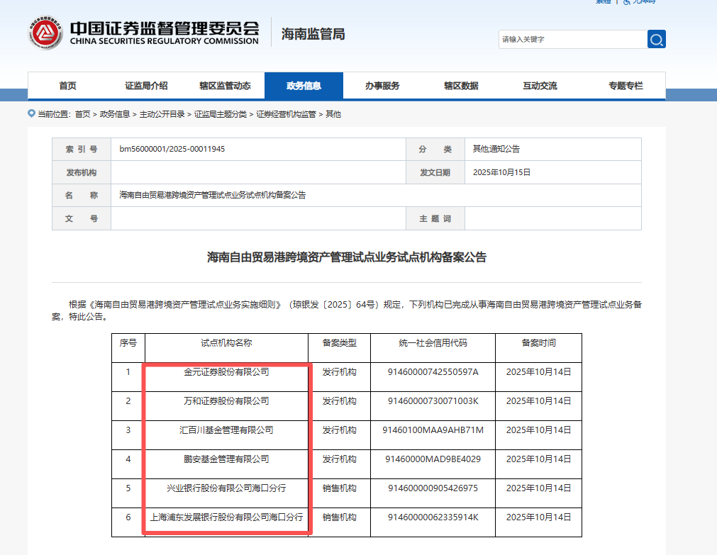
Task: Open the 互动交流 navigation item
Action: tap(540, 86)
